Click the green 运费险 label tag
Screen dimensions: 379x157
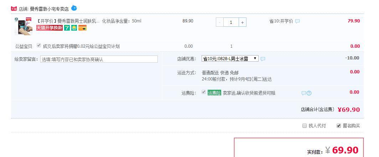(214, 93)
